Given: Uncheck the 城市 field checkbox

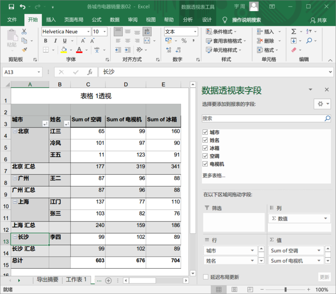Looking at the screenshot, I should click(x=205, y=132).
